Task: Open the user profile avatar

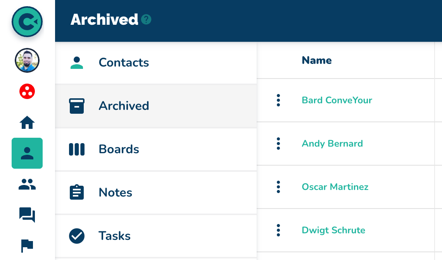Action: [x=27, y=61]
